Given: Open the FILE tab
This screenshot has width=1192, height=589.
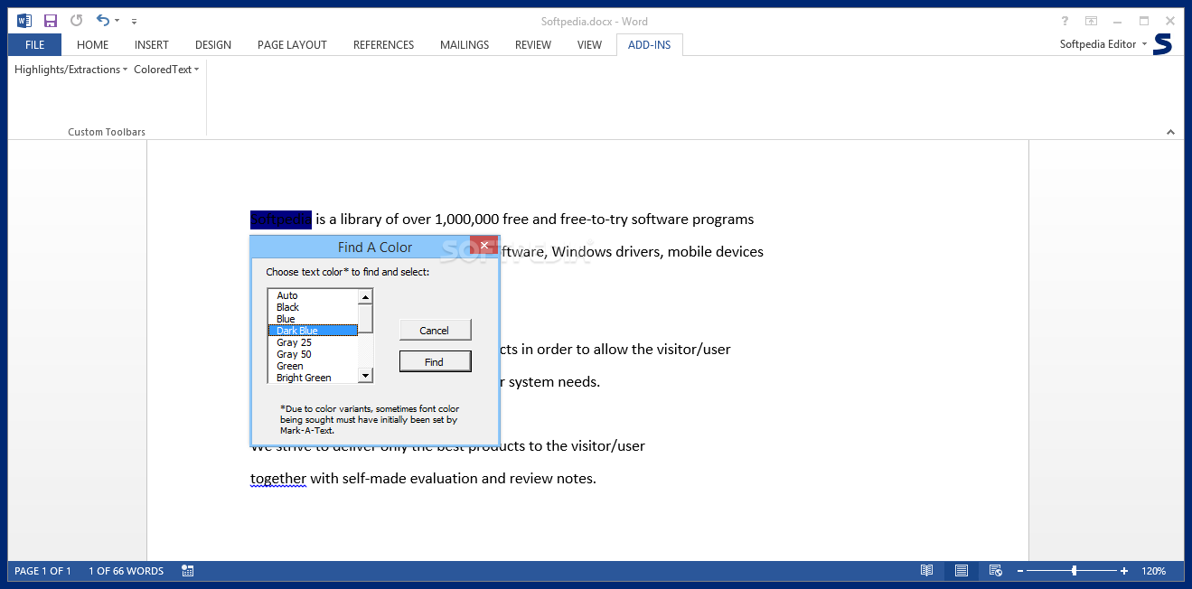Looking at the screenshot, I should (x=34, y=44).
